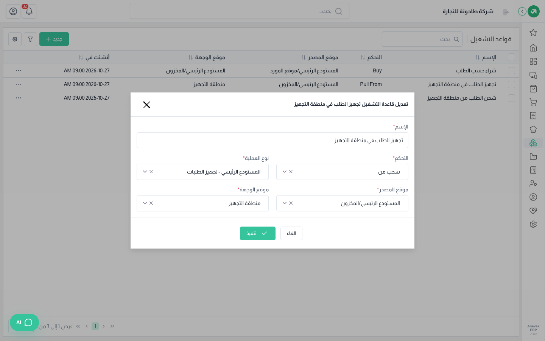Check the row checkbox for شحن الطلب من منطقة التجهيز
545x341 pixels.
(511, 98)
